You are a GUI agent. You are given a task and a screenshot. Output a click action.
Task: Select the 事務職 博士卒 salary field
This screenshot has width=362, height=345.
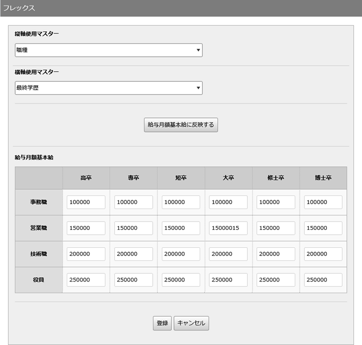323,202
